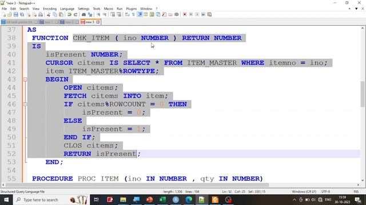
Task: Click the Save file toolbar icon
Action: point(16,14)
